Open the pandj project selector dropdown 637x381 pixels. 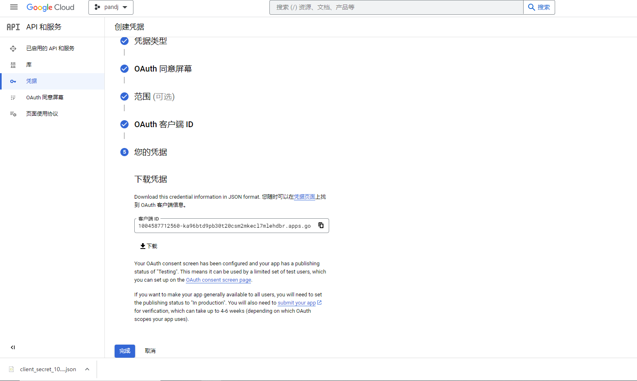tap(111, 7)
